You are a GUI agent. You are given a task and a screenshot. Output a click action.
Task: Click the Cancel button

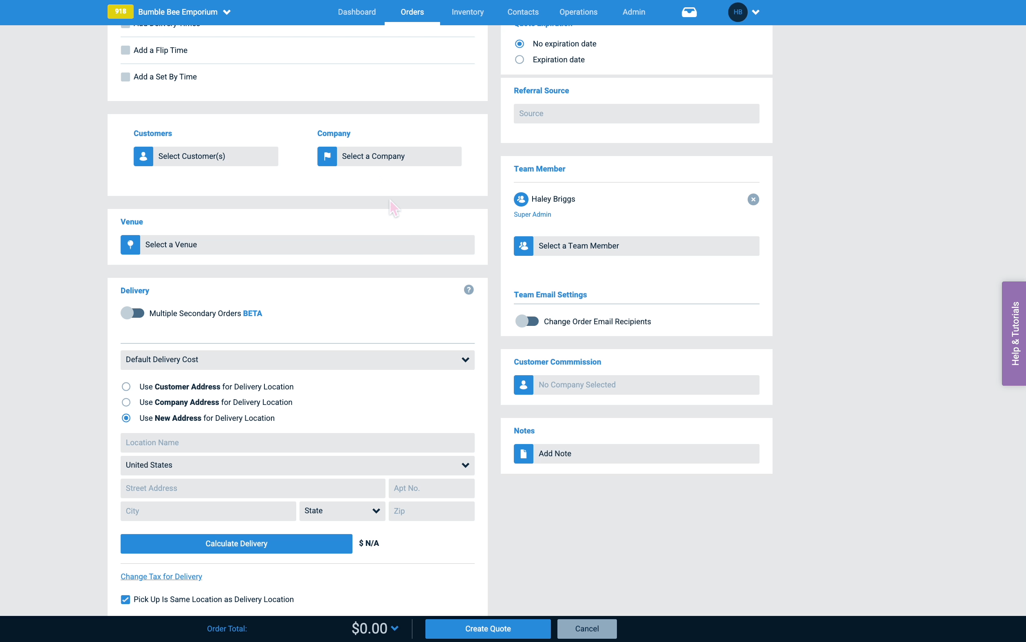(x=587, y=629)
